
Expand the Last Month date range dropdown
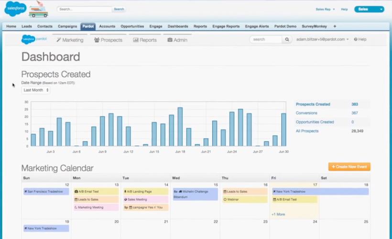click(36, 90)
